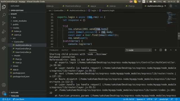Click the mail icon in system tray
The image size is (180, 101).
click(151, 2)
